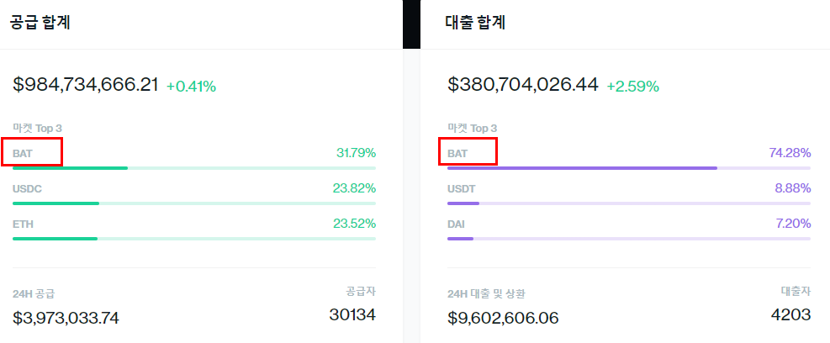
Task: Click the 공급 합계 panel header
Action: point(40,23)
